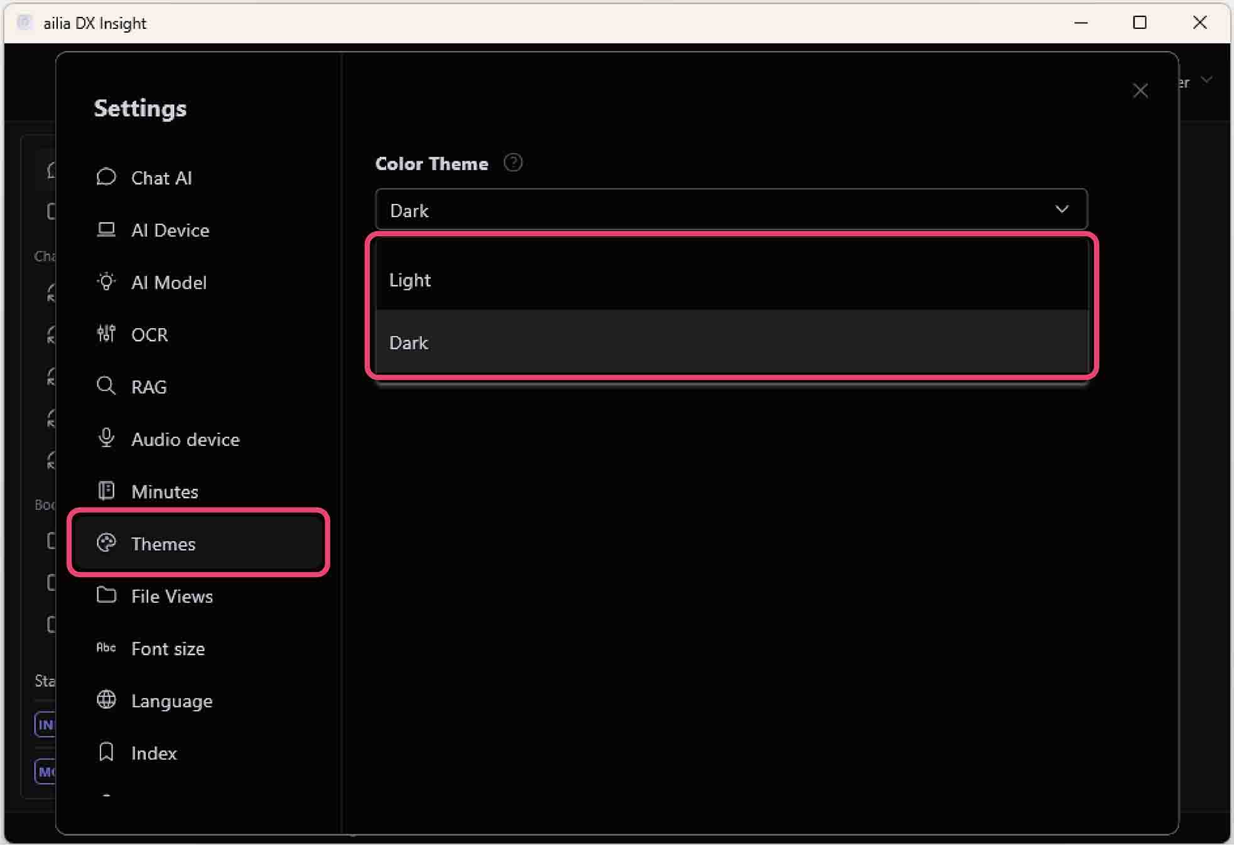Image resolution: width=1234 pixels, height=845 pixels.
Task: Click the AI Device monitor icon
Action: coord(106,230)
